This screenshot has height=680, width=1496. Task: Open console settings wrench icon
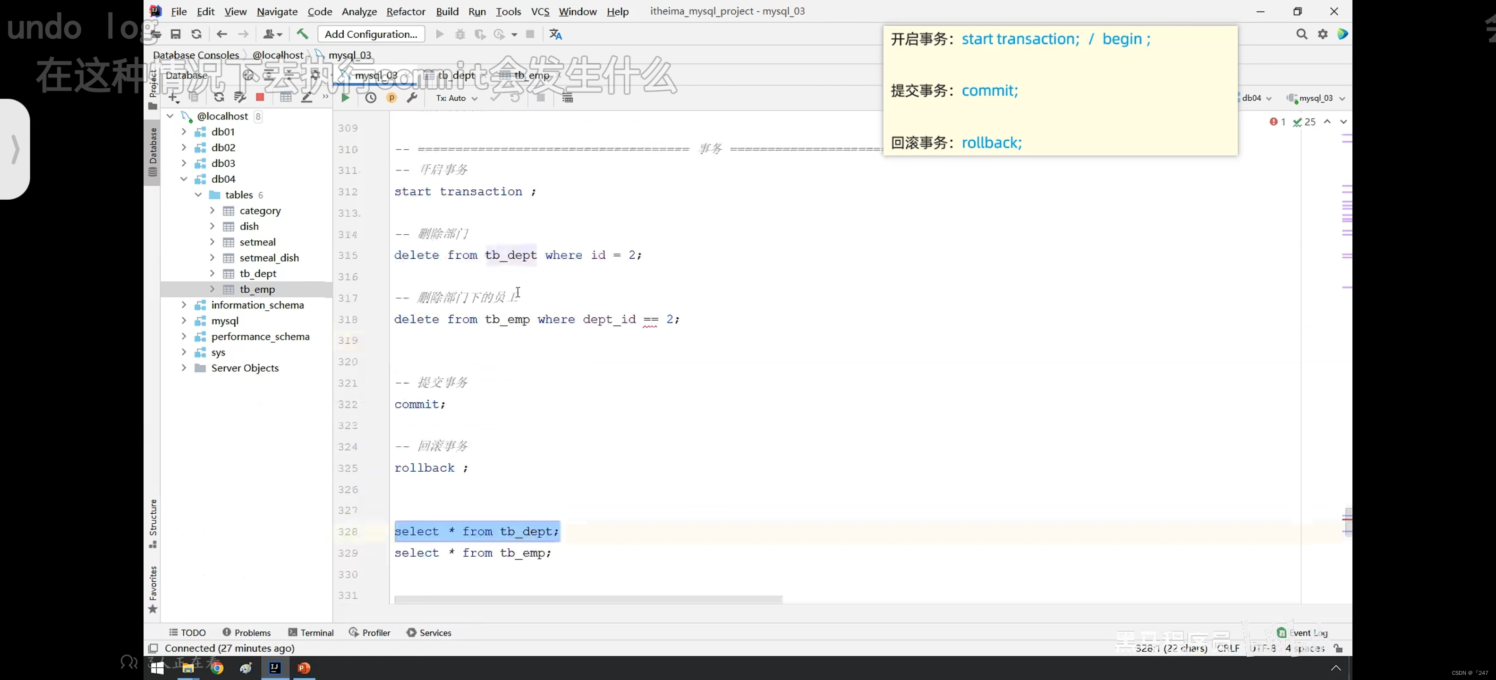coord(412,98)
